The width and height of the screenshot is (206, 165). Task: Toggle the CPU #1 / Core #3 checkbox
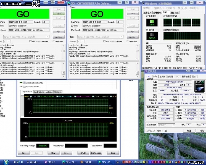point(75,96)
